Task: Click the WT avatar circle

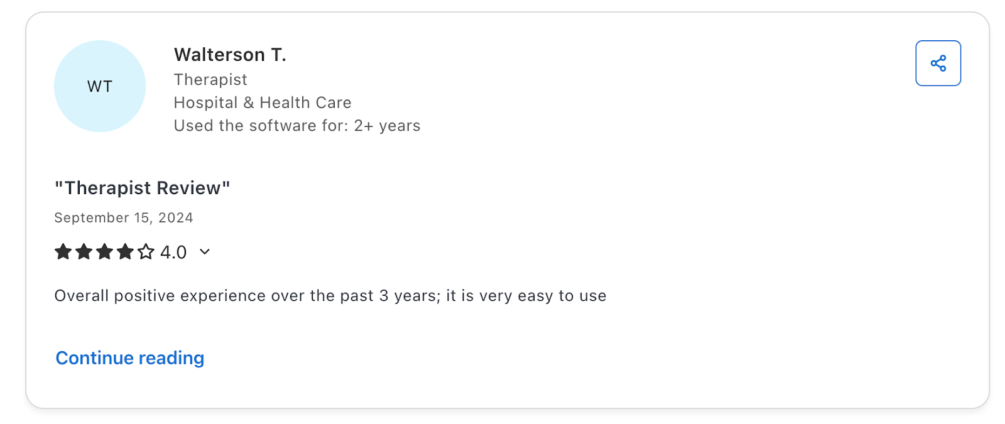Action: [x=100, y=86]
